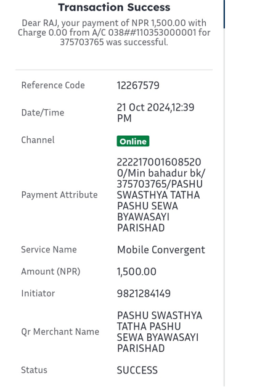Select the reference code 12267579
This screenshot has width=265, height=392.
coord(138,86)
